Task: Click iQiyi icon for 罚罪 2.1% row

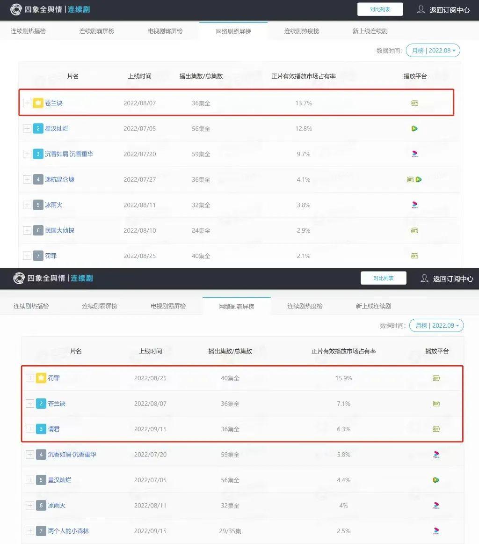Action: pyautogui.click(x=414, y=256)
